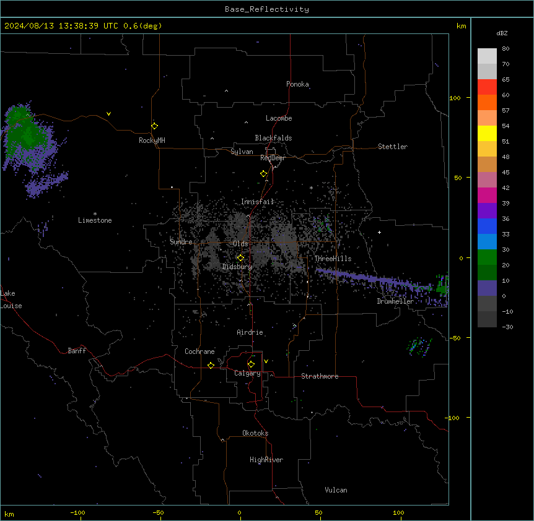Click the yellow diamond marker below Cochrane
This screenshot has height=521, width=534.
(x=211, y=365)
